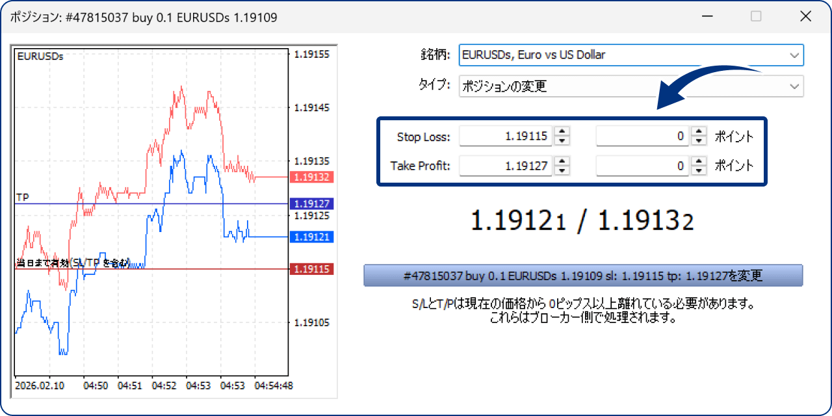Screen dimensions: 832x416
Task: Decrease Stop Loss price with down arrow
Action: tap(562, 141)
